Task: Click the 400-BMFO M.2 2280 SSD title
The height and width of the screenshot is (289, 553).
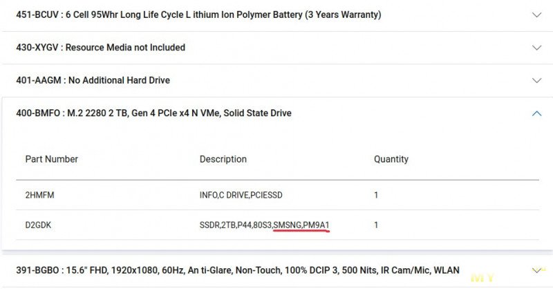Action: [153, 113]
